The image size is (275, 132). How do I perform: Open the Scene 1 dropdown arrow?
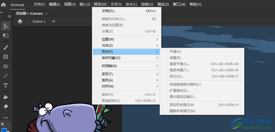pyautogui.click(x=53, y=22)
